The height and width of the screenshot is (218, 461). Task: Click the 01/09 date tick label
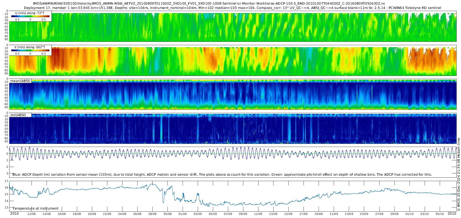coord(183,214)
